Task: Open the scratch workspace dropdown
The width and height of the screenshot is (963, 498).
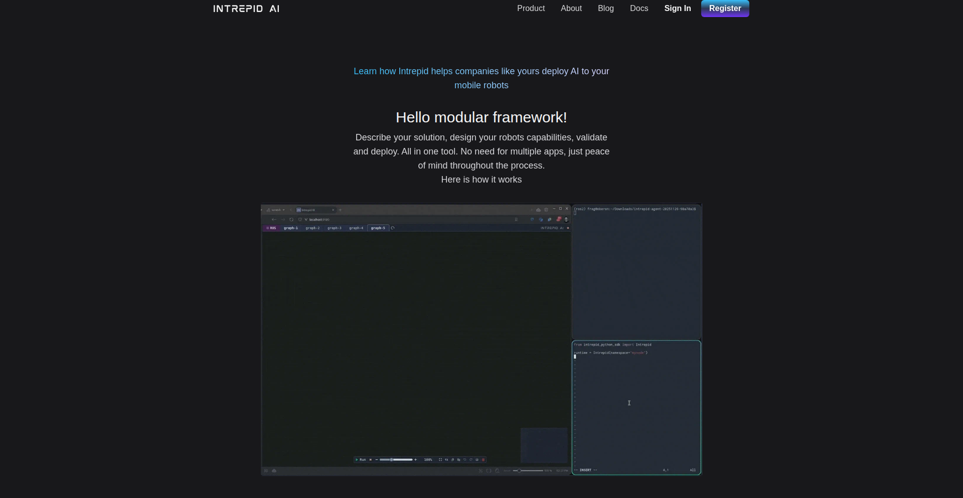Action: coord(276,210)
